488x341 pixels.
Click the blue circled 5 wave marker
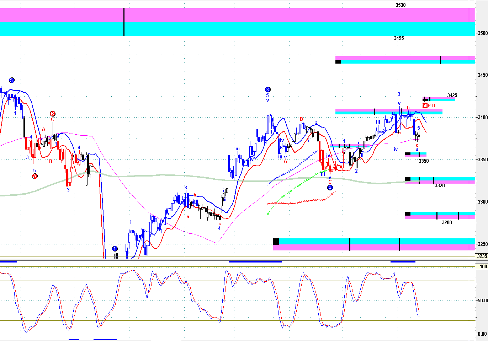point(11,80)
